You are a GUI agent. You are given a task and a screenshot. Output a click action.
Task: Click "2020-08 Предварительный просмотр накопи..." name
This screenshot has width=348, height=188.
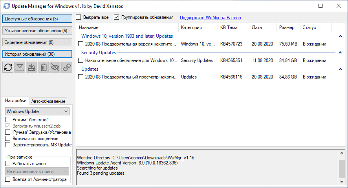coord(131,77)
